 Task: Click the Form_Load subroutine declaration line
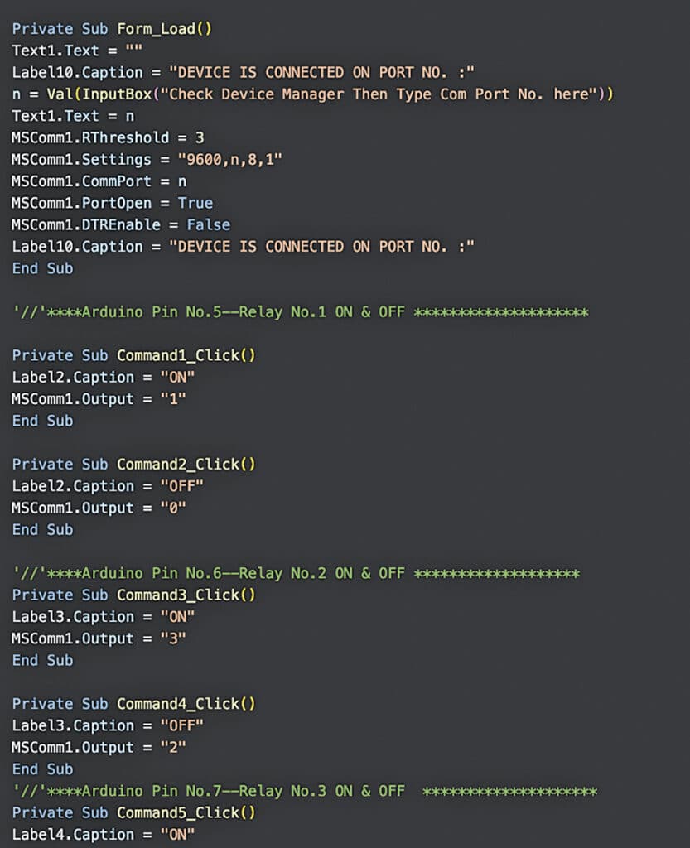(x=112, y=29)
